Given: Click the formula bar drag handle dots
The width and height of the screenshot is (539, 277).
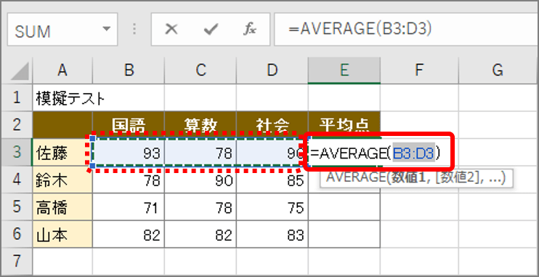Looking at the screenshot, I should pyautogui.click(x=134, y=30).
